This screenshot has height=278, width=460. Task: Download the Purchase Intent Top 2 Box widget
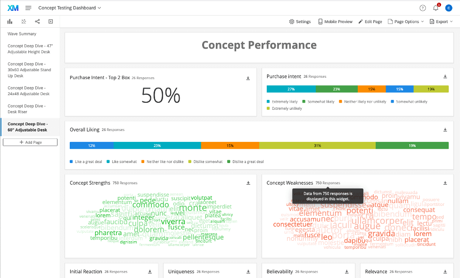pyautogui.click(x=248, y=78)
